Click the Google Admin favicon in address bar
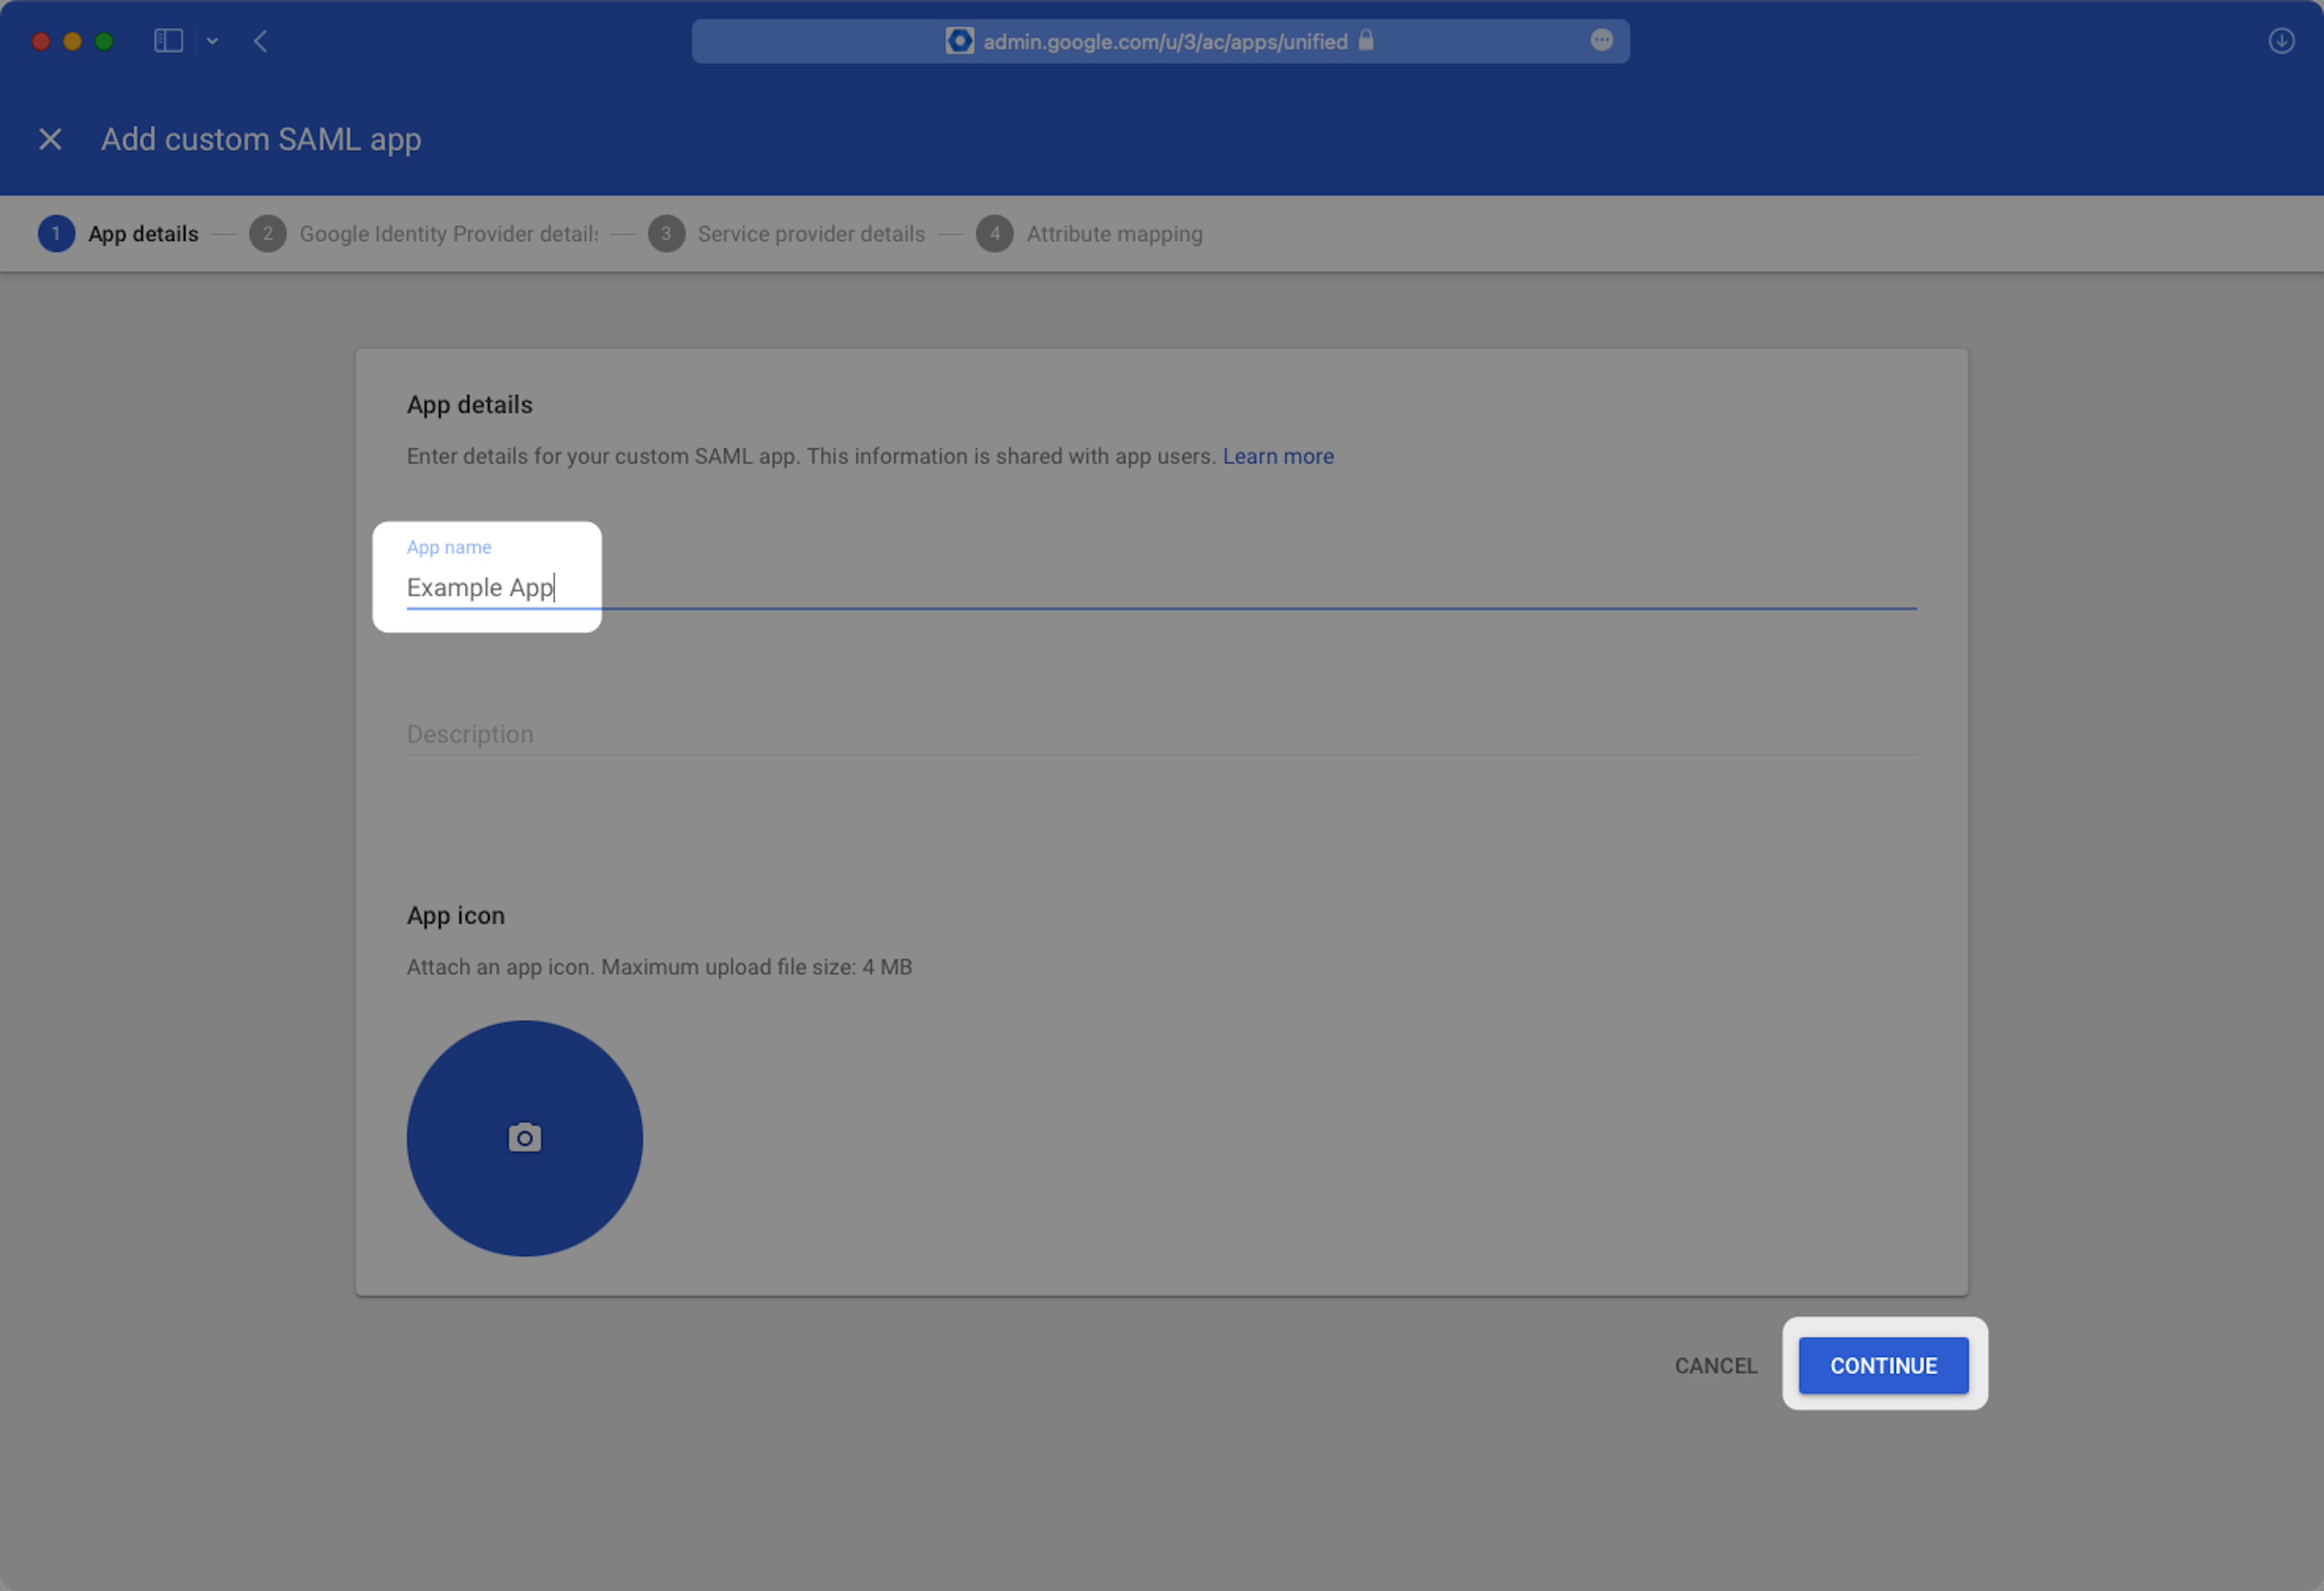Image resolution: width=2324 pixels, height=1591 pixels. coord(959,41)
